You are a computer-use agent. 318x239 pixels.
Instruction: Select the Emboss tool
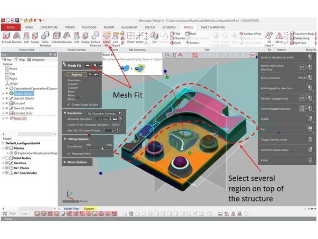click(193, 43)
